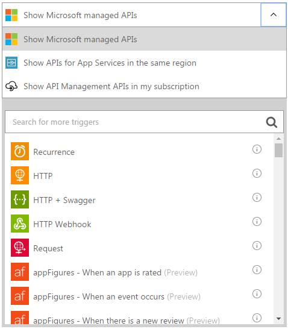Click the App Services API icon

11,63
